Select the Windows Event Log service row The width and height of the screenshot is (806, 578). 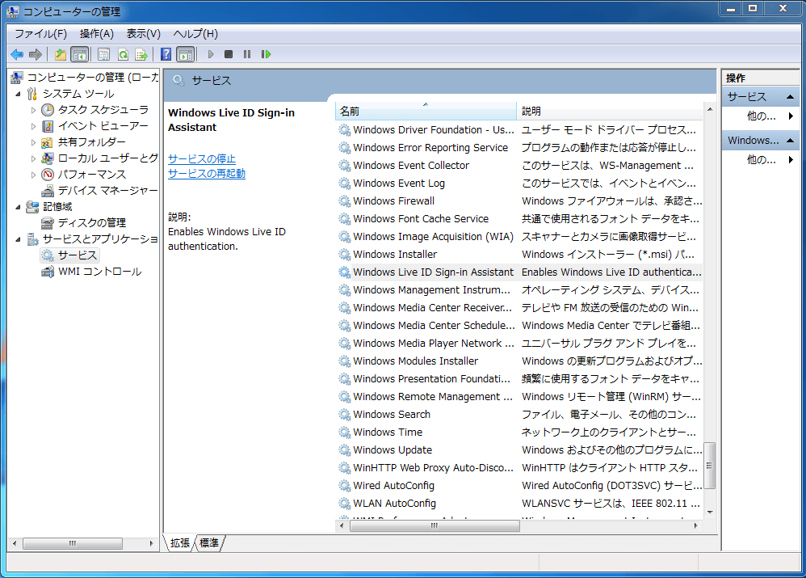pyautogui.click(x=519, y=184)
